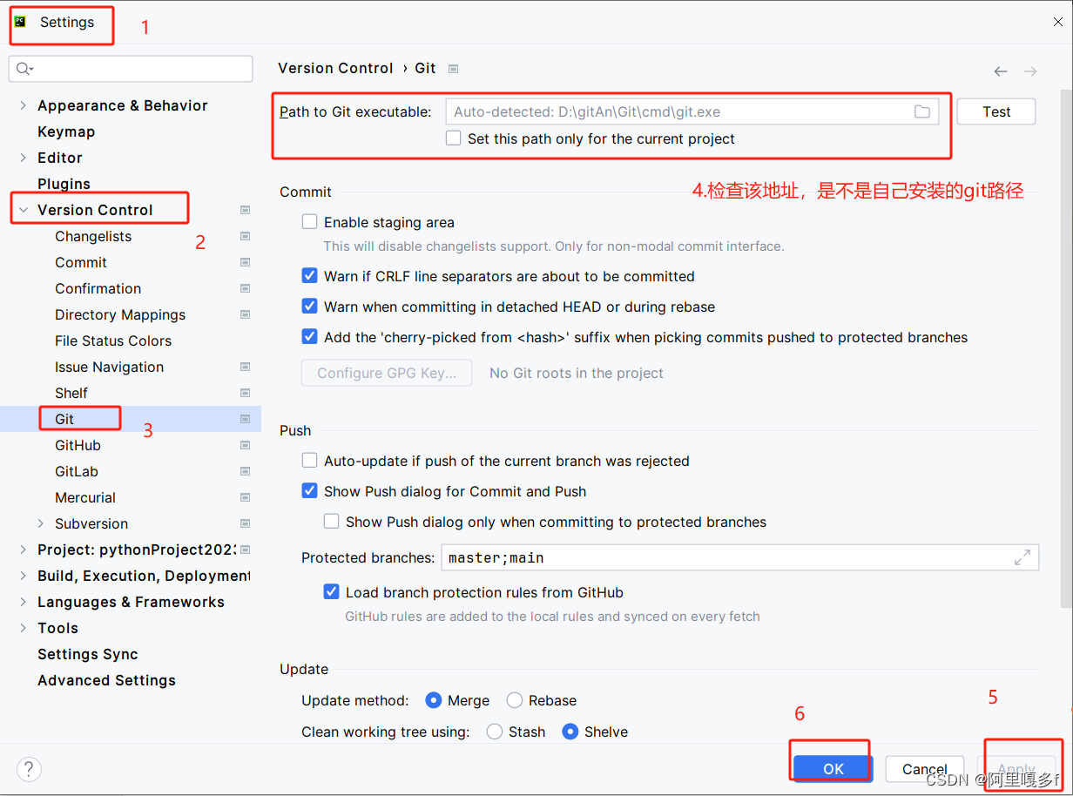
Task: Click the PyCharm logo in title bar
Action: pyautogui.click(x=20, y=22)
